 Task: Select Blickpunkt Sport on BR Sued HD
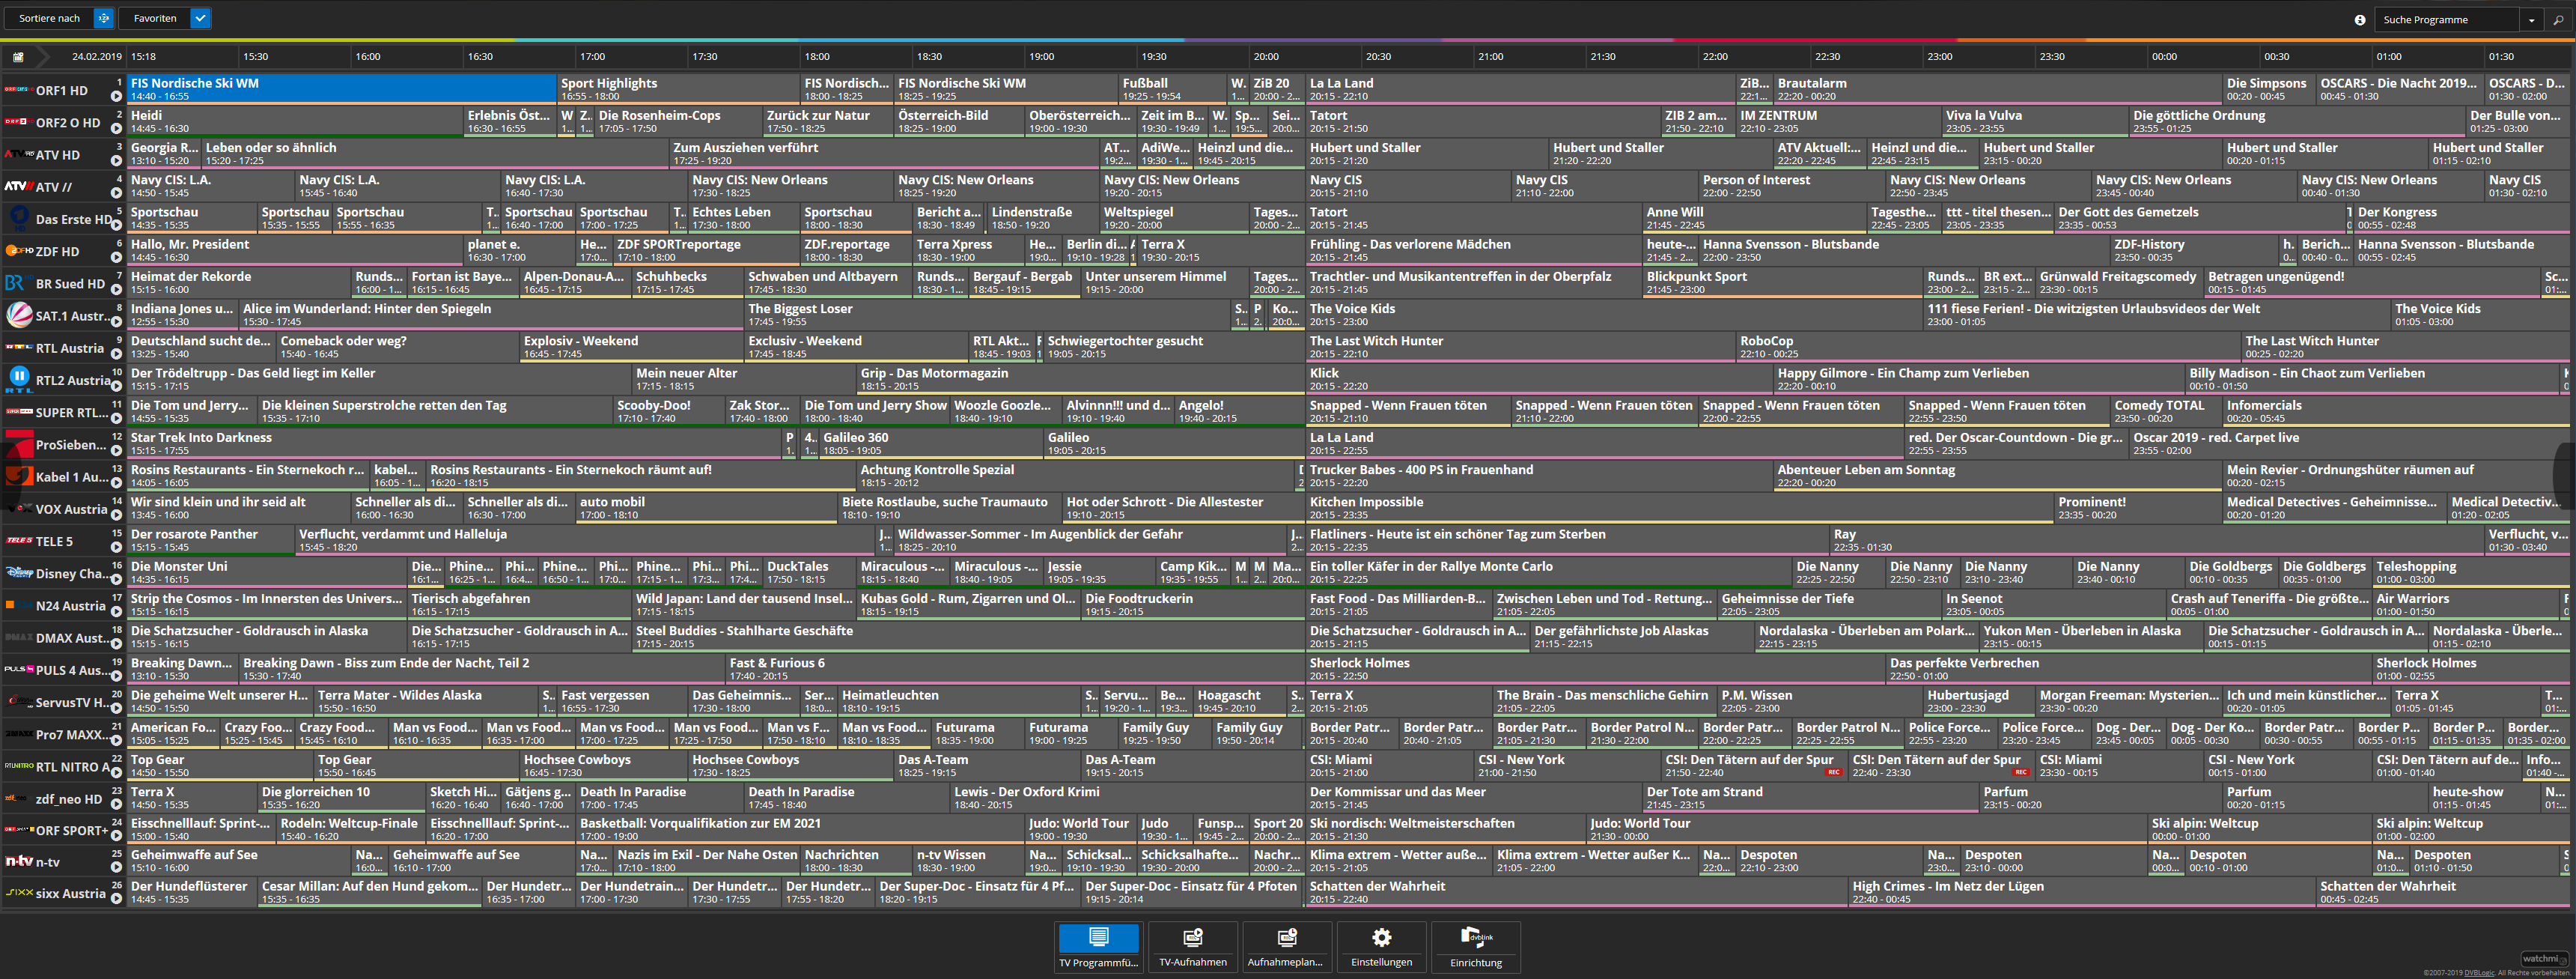coord(1783,282)
